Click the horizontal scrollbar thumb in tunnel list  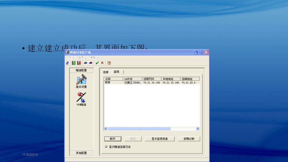pyautogui.click(x=139, y=129)
